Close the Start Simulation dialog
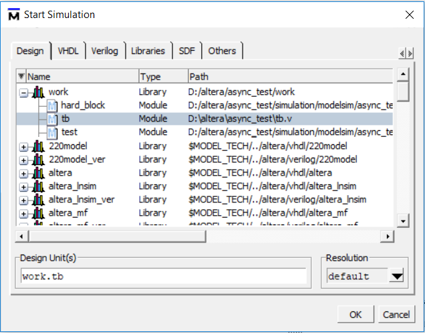425x334 pixels. [410, 15]
